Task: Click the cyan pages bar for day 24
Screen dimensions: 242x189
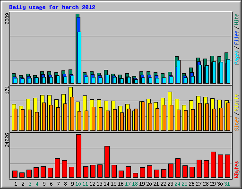Action: click(179, 72)
